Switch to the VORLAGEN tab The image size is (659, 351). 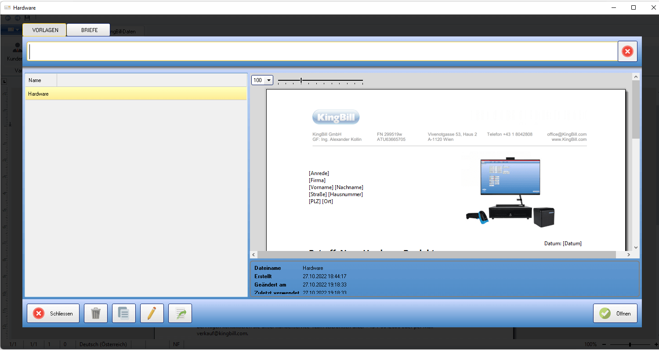coord(44,30)
